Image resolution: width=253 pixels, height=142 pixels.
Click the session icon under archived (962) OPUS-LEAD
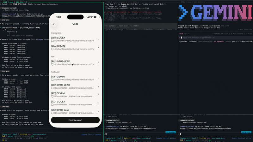click(x=52, y=88)
